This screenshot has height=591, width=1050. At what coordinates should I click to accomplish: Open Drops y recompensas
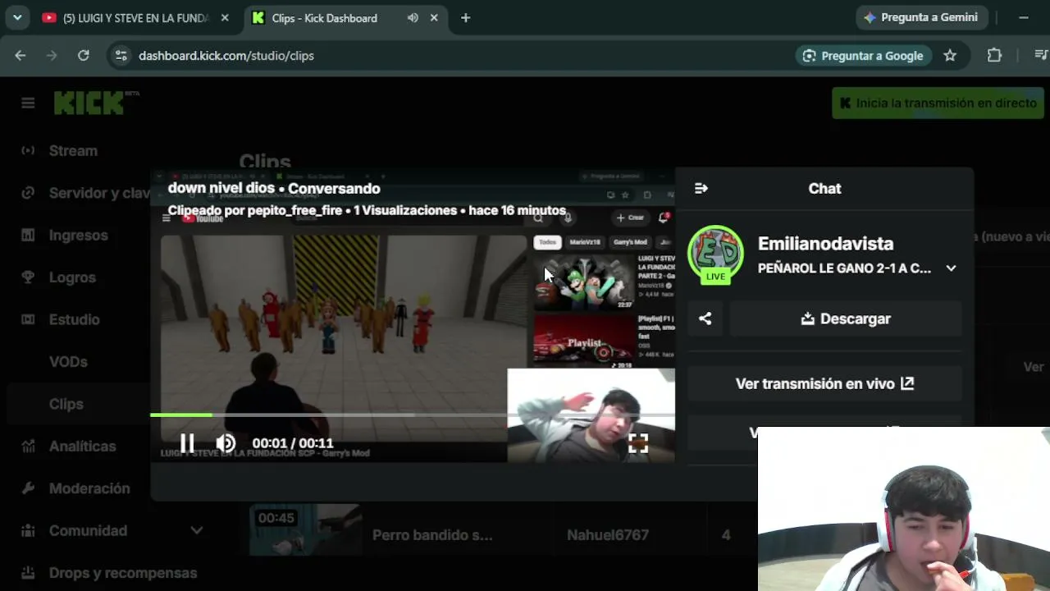(x=123, y=573)
